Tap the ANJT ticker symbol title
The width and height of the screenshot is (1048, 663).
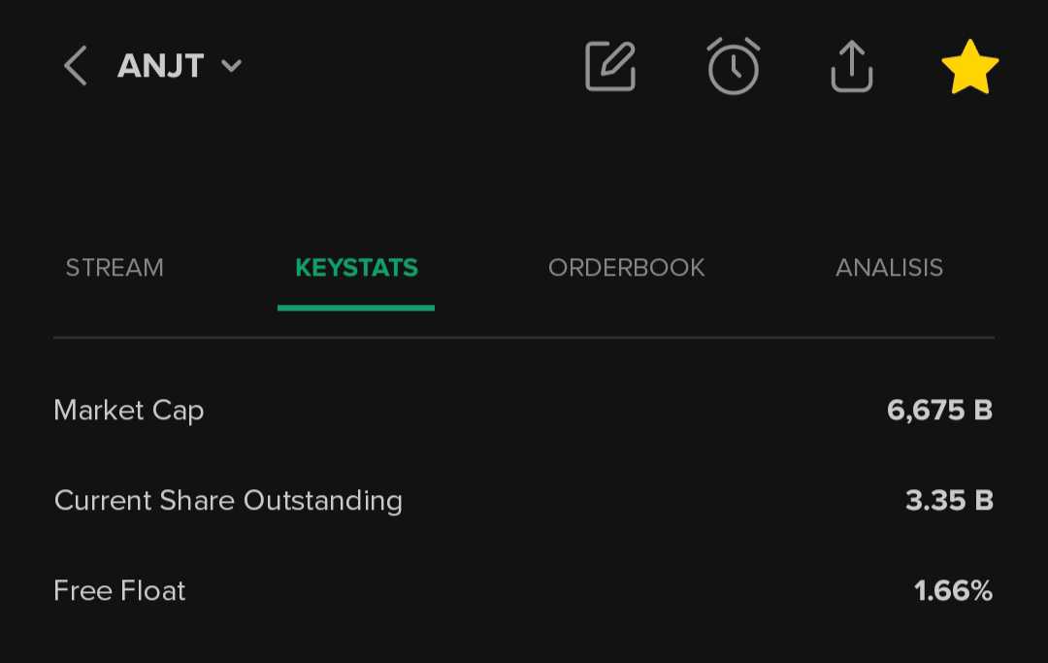[x=161, y=67]
